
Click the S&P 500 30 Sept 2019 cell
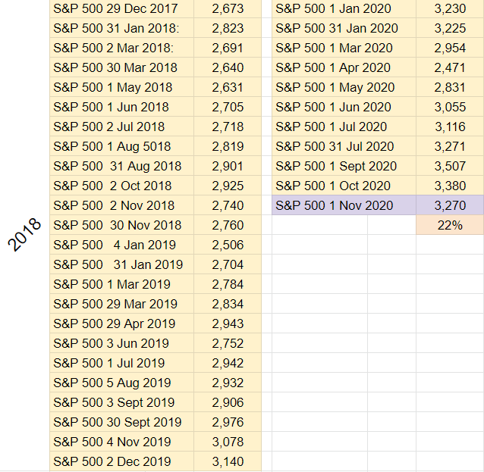[x=121, y=422]
